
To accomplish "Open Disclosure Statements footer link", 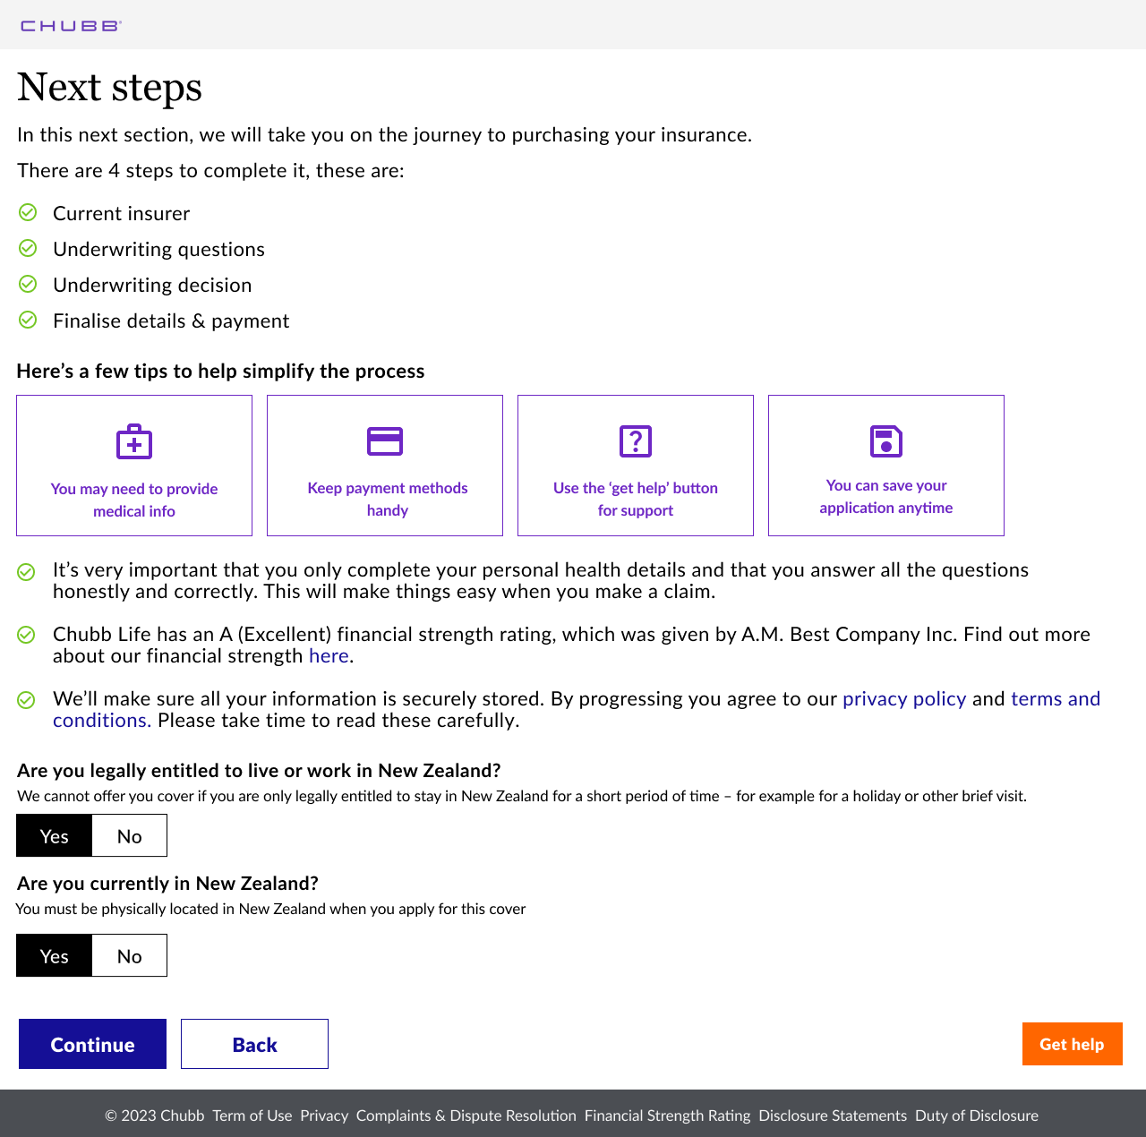I will 833,1116.
